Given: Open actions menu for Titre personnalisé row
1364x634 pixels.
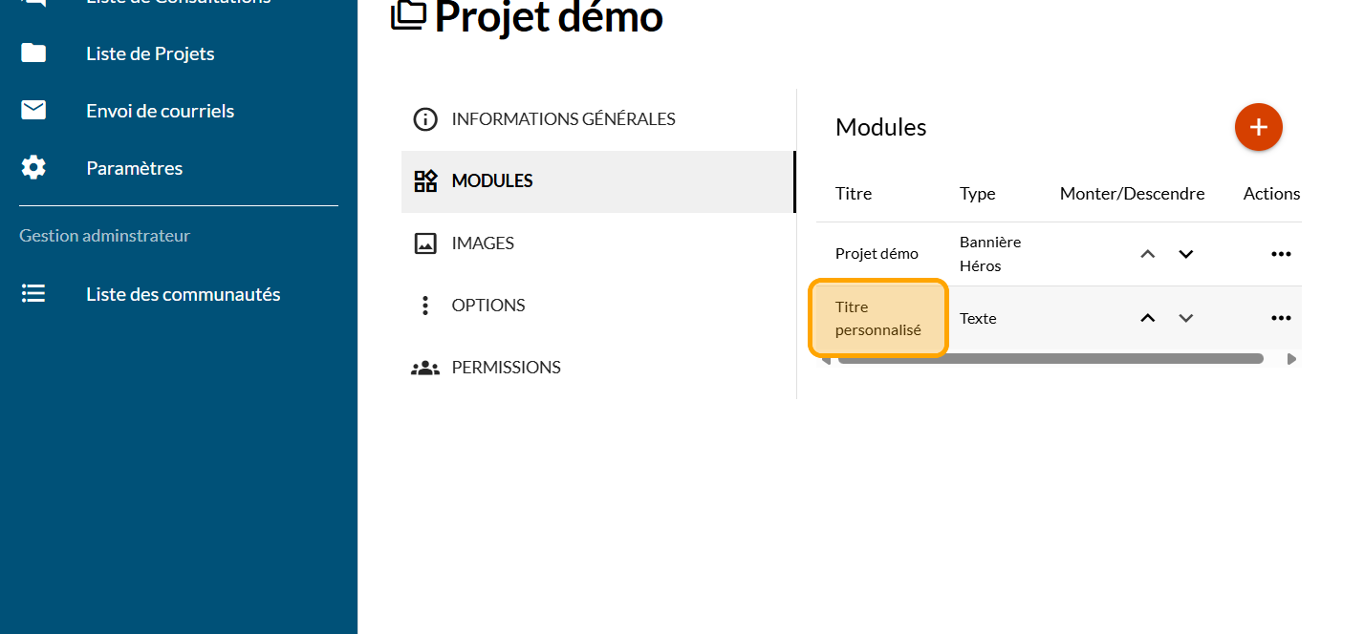Looking at the screenshot, I should click(x=1281, y=318).
